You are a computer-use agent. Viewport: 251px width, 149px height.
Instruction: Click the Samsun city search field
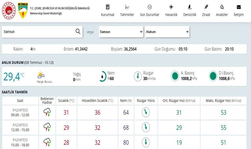tap(38, 32)
